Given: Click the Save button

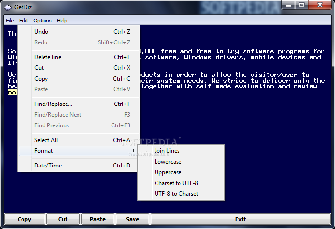Looking at the screenshot, I should [x=133, y=219].
